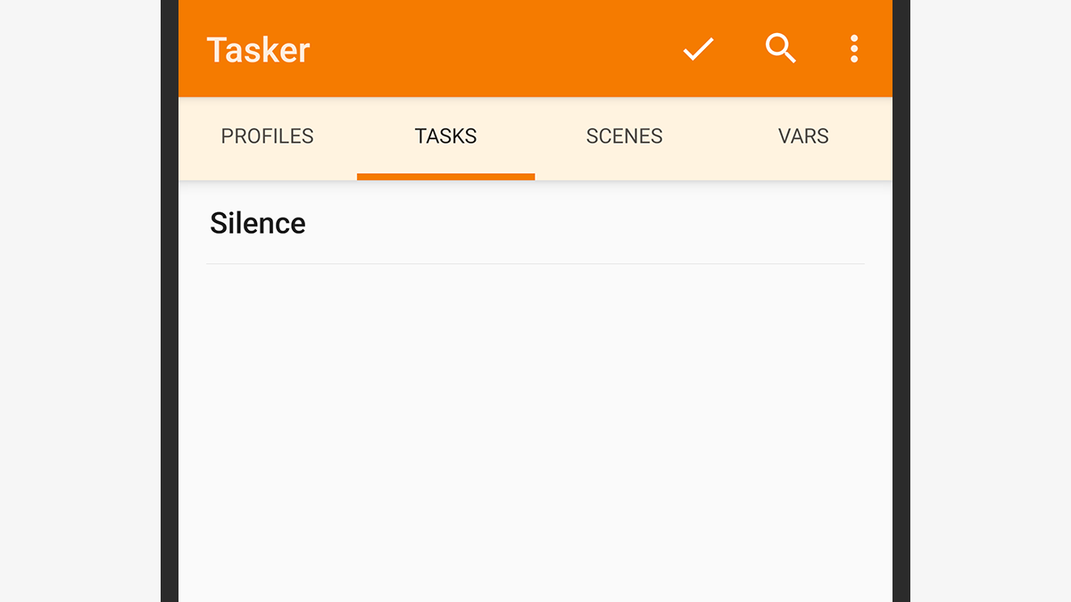Click the Tasker app title

tap(258, 50)
